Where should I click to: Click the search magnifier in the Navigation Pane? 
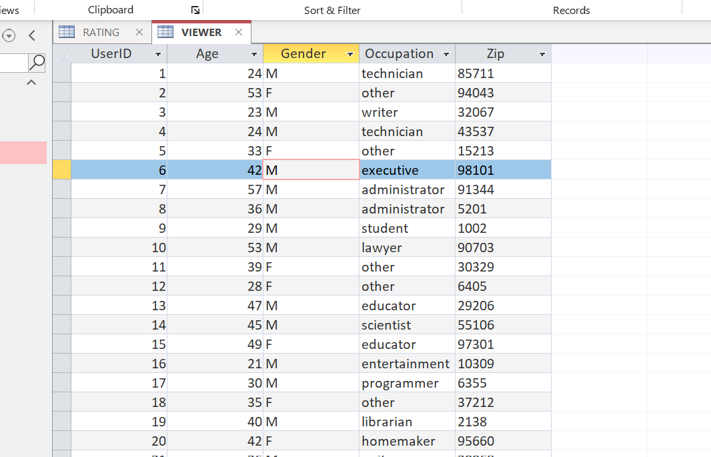[x=37, y=63]
